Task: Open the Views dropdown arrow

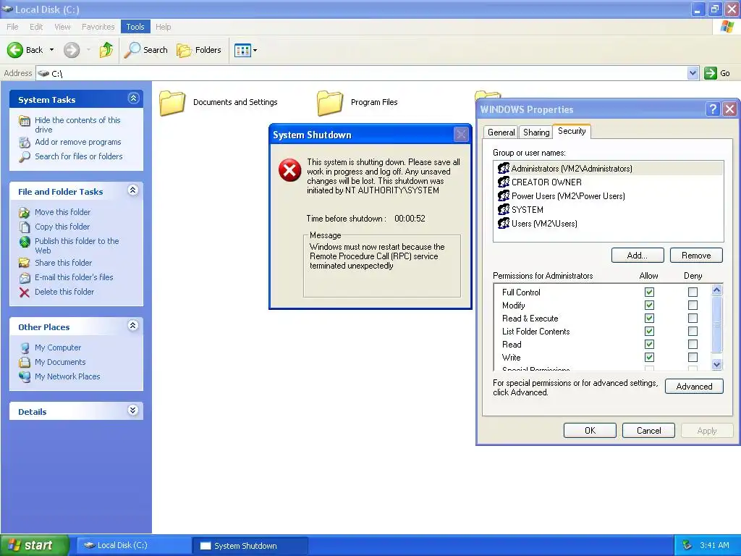Action: 255,50
